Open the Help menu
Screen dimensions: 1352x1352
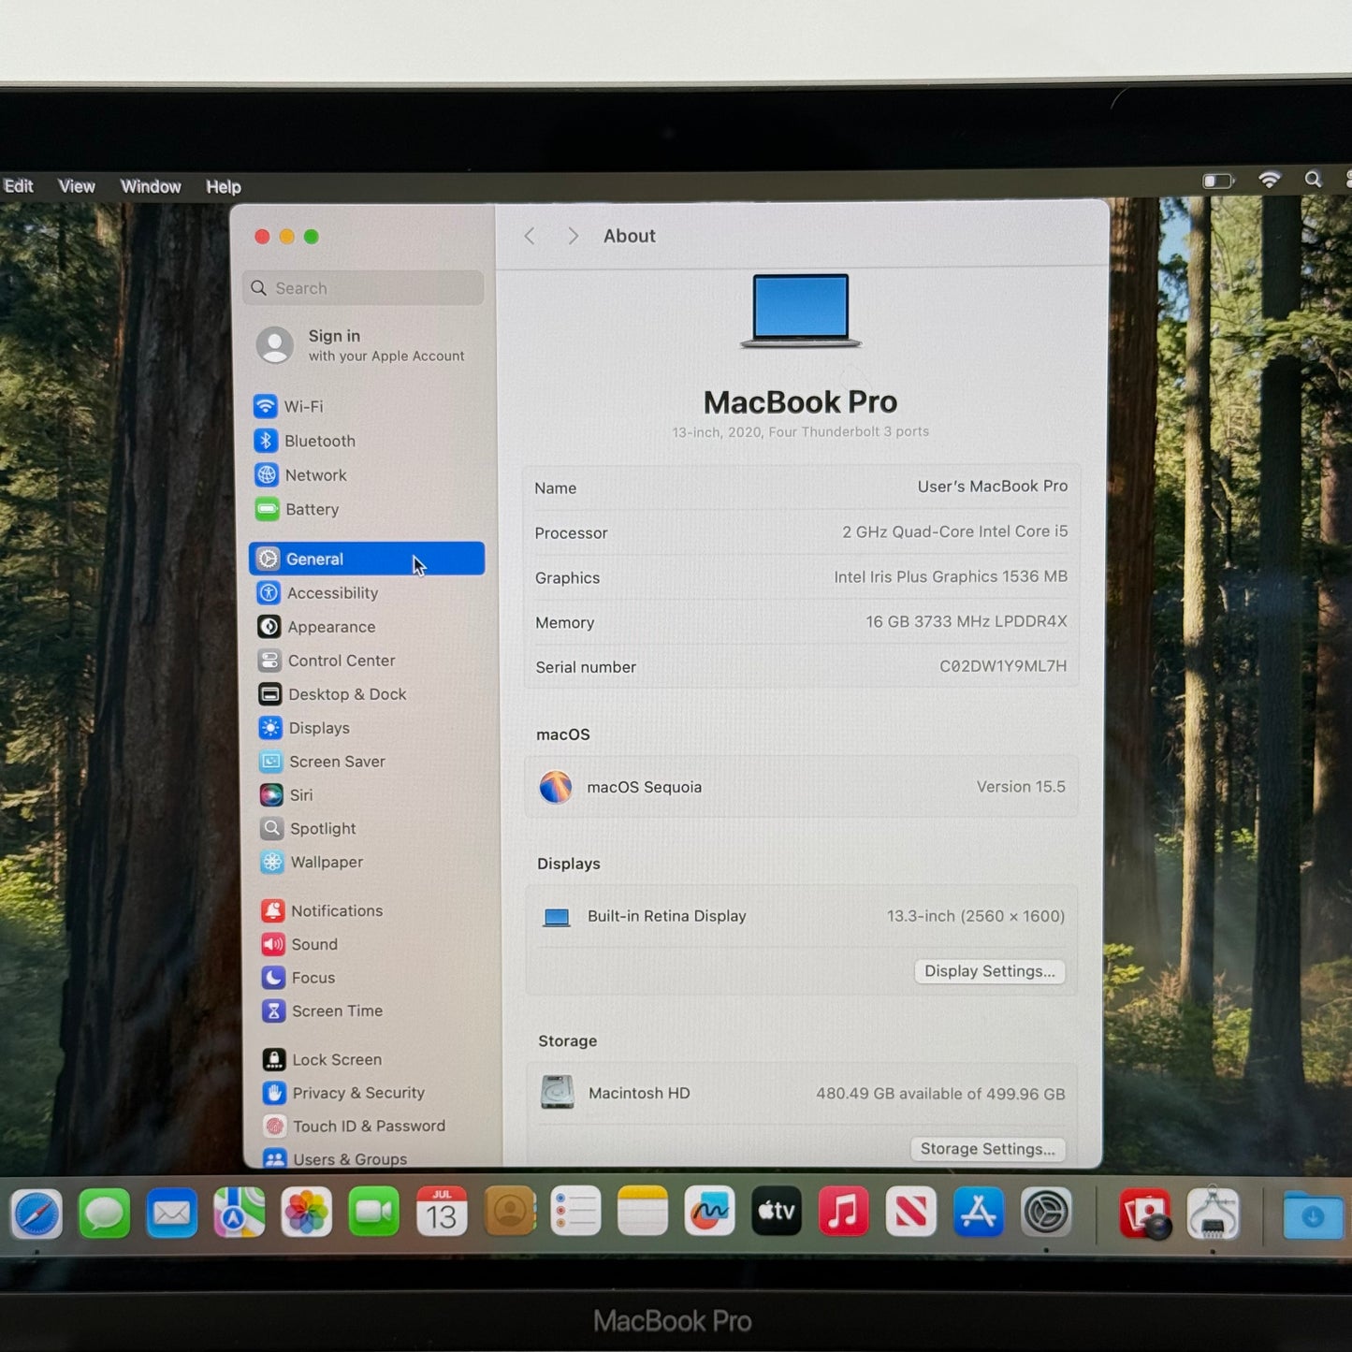[224, 187]
